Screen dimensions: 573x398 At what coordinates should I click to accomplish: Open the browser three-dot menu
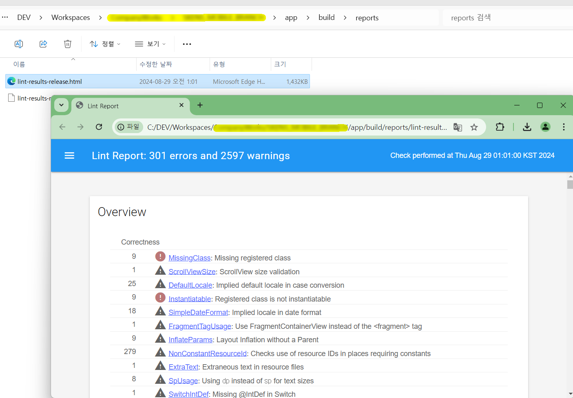click(x=564, y=127)
